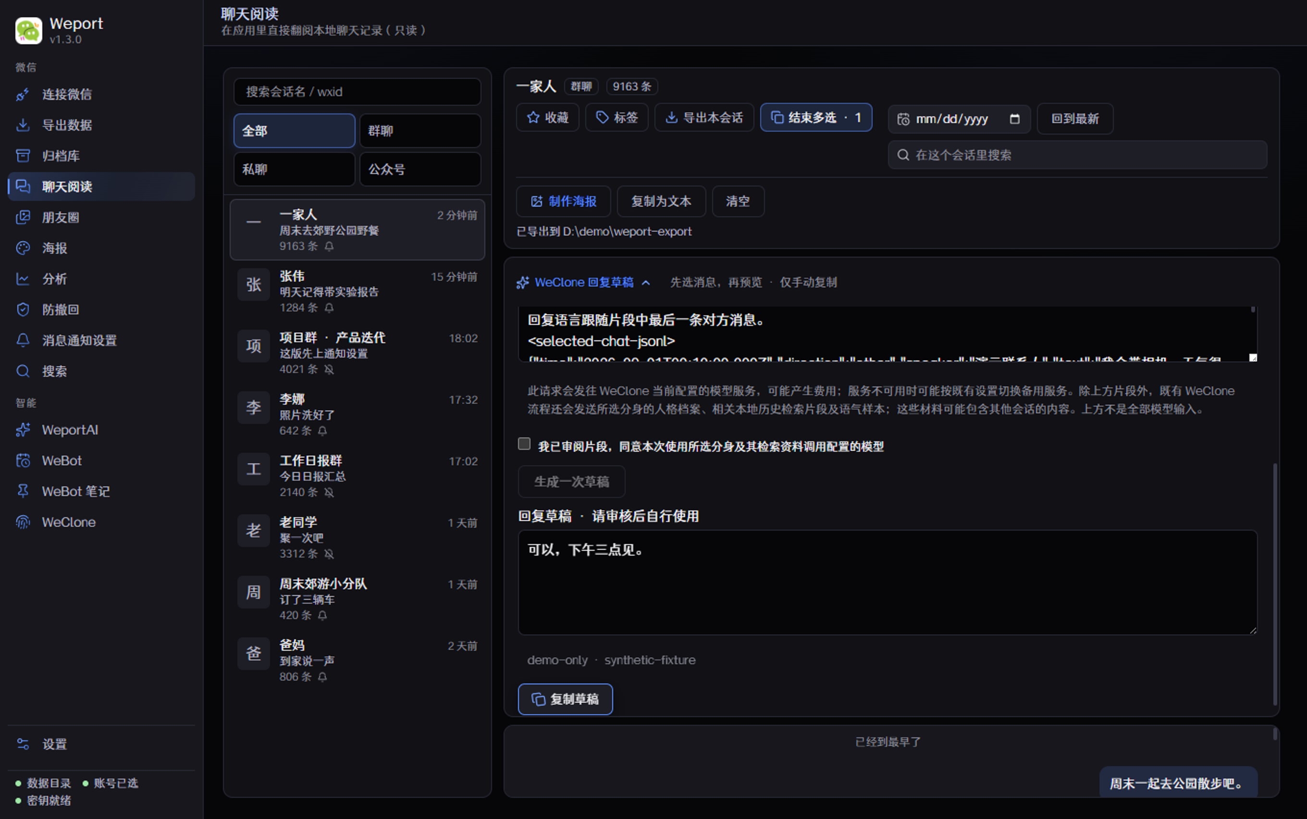This screenshot has height=819, width=1307.
Task: Filter conversations by 公众号
Action: coord(420,169)
